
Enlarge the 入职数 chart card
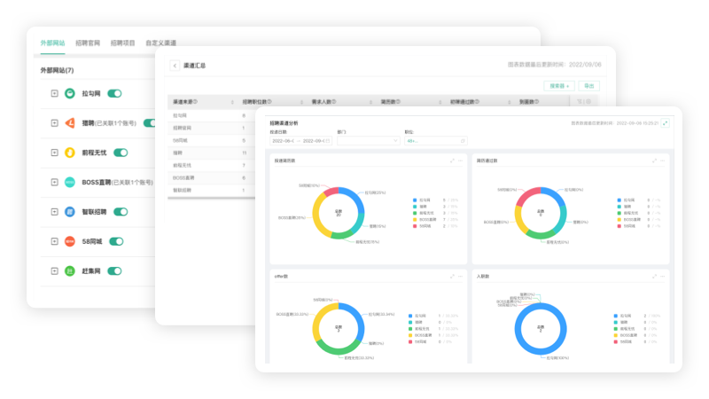pos(654,276)
